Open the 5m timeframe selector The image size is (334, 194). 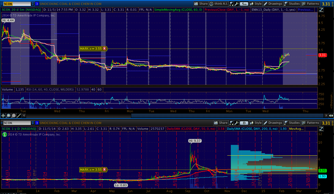pyautogui.click(x=244, y=4)
